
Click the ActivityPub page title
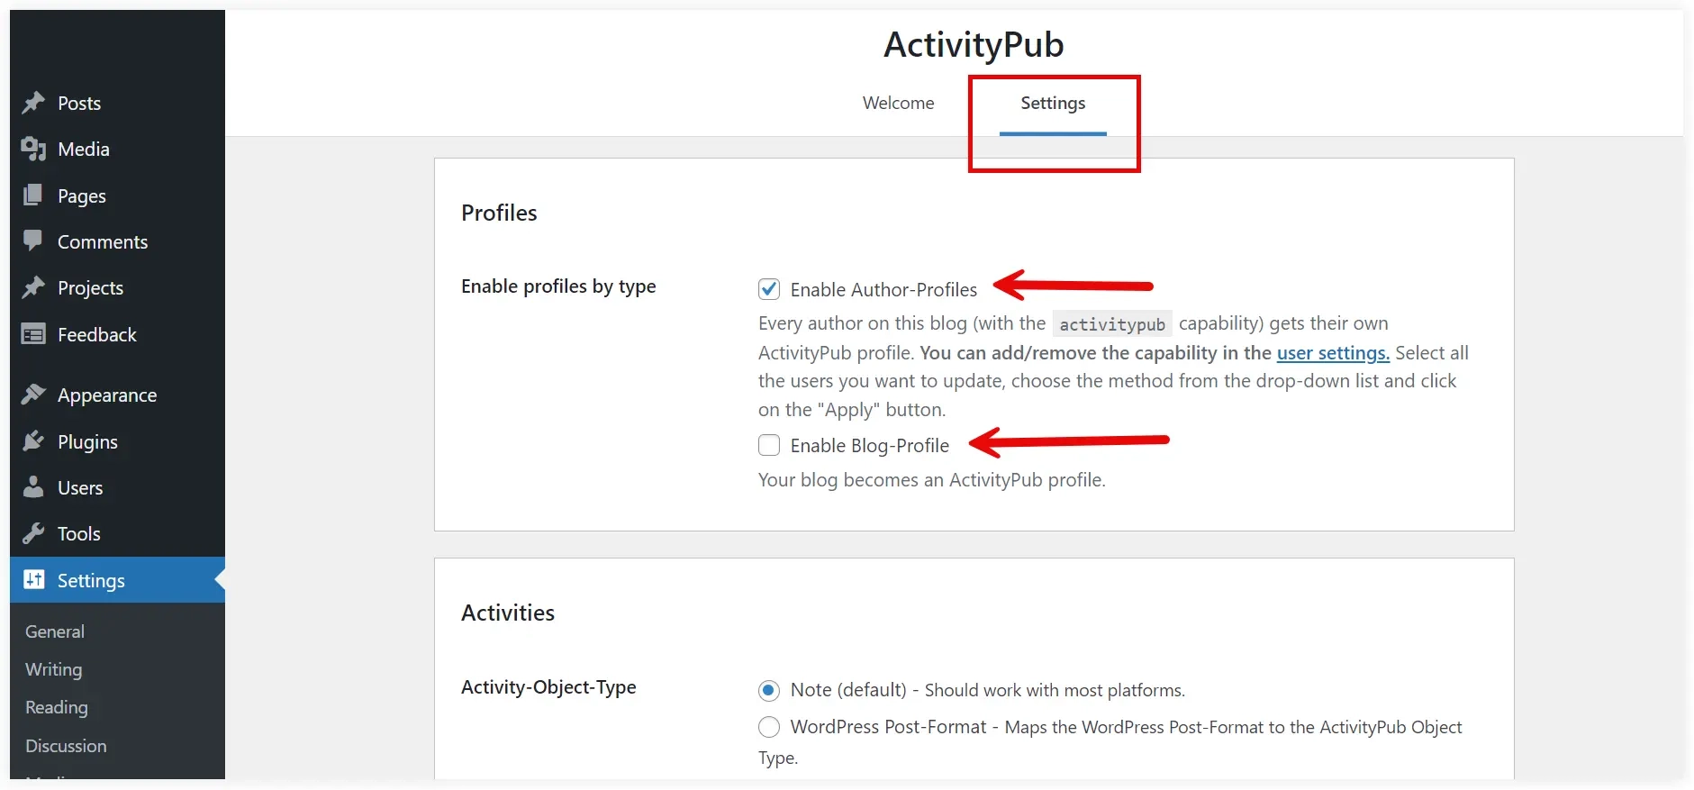pos(974,44)
